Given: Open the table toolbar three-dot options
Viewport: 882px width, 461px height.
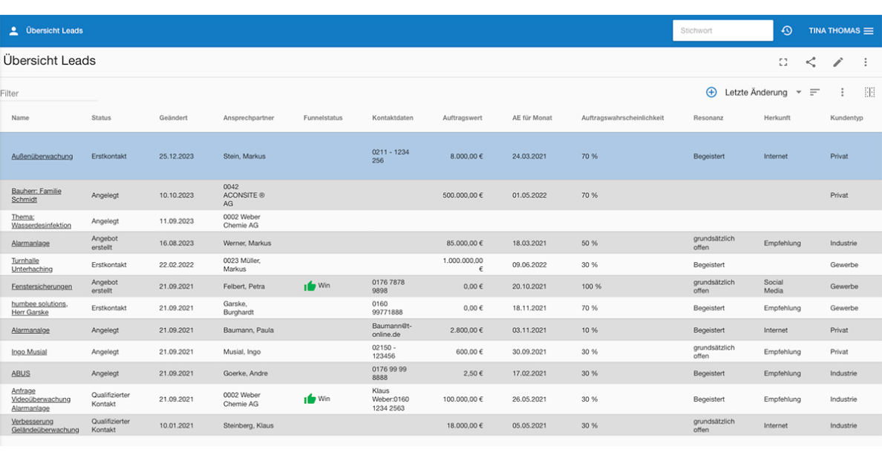Looking at the screenshot, I should (842, 92).
